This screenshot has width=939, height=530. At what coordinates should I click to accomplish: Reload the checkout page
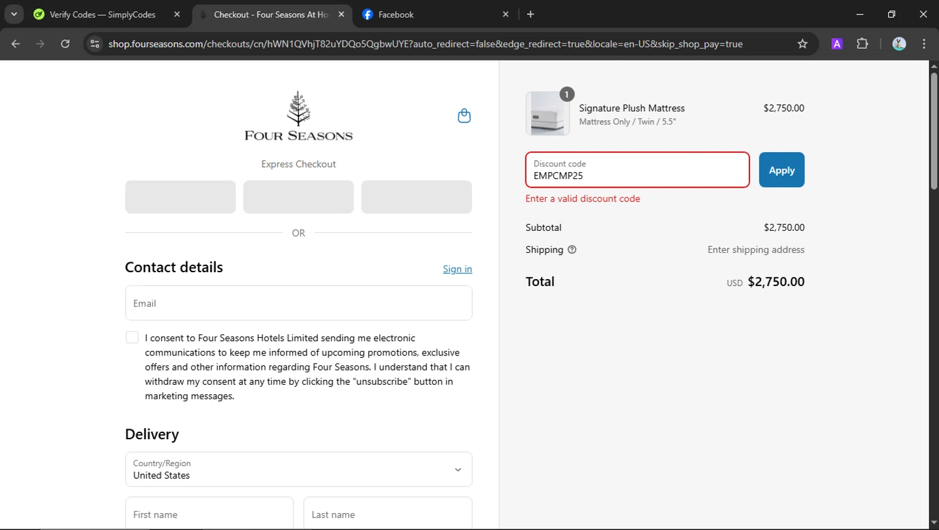click(x=65, y=44)
